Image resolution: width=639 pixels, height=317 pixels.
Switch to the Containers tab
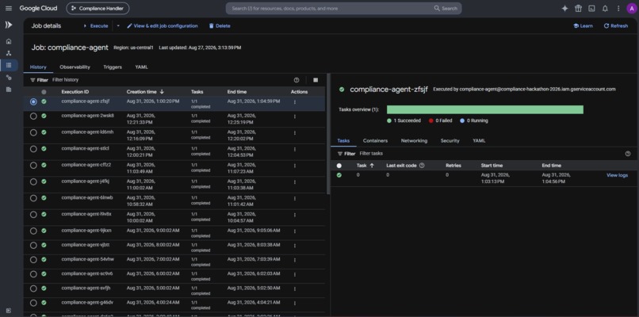click(x=375, y=140)
